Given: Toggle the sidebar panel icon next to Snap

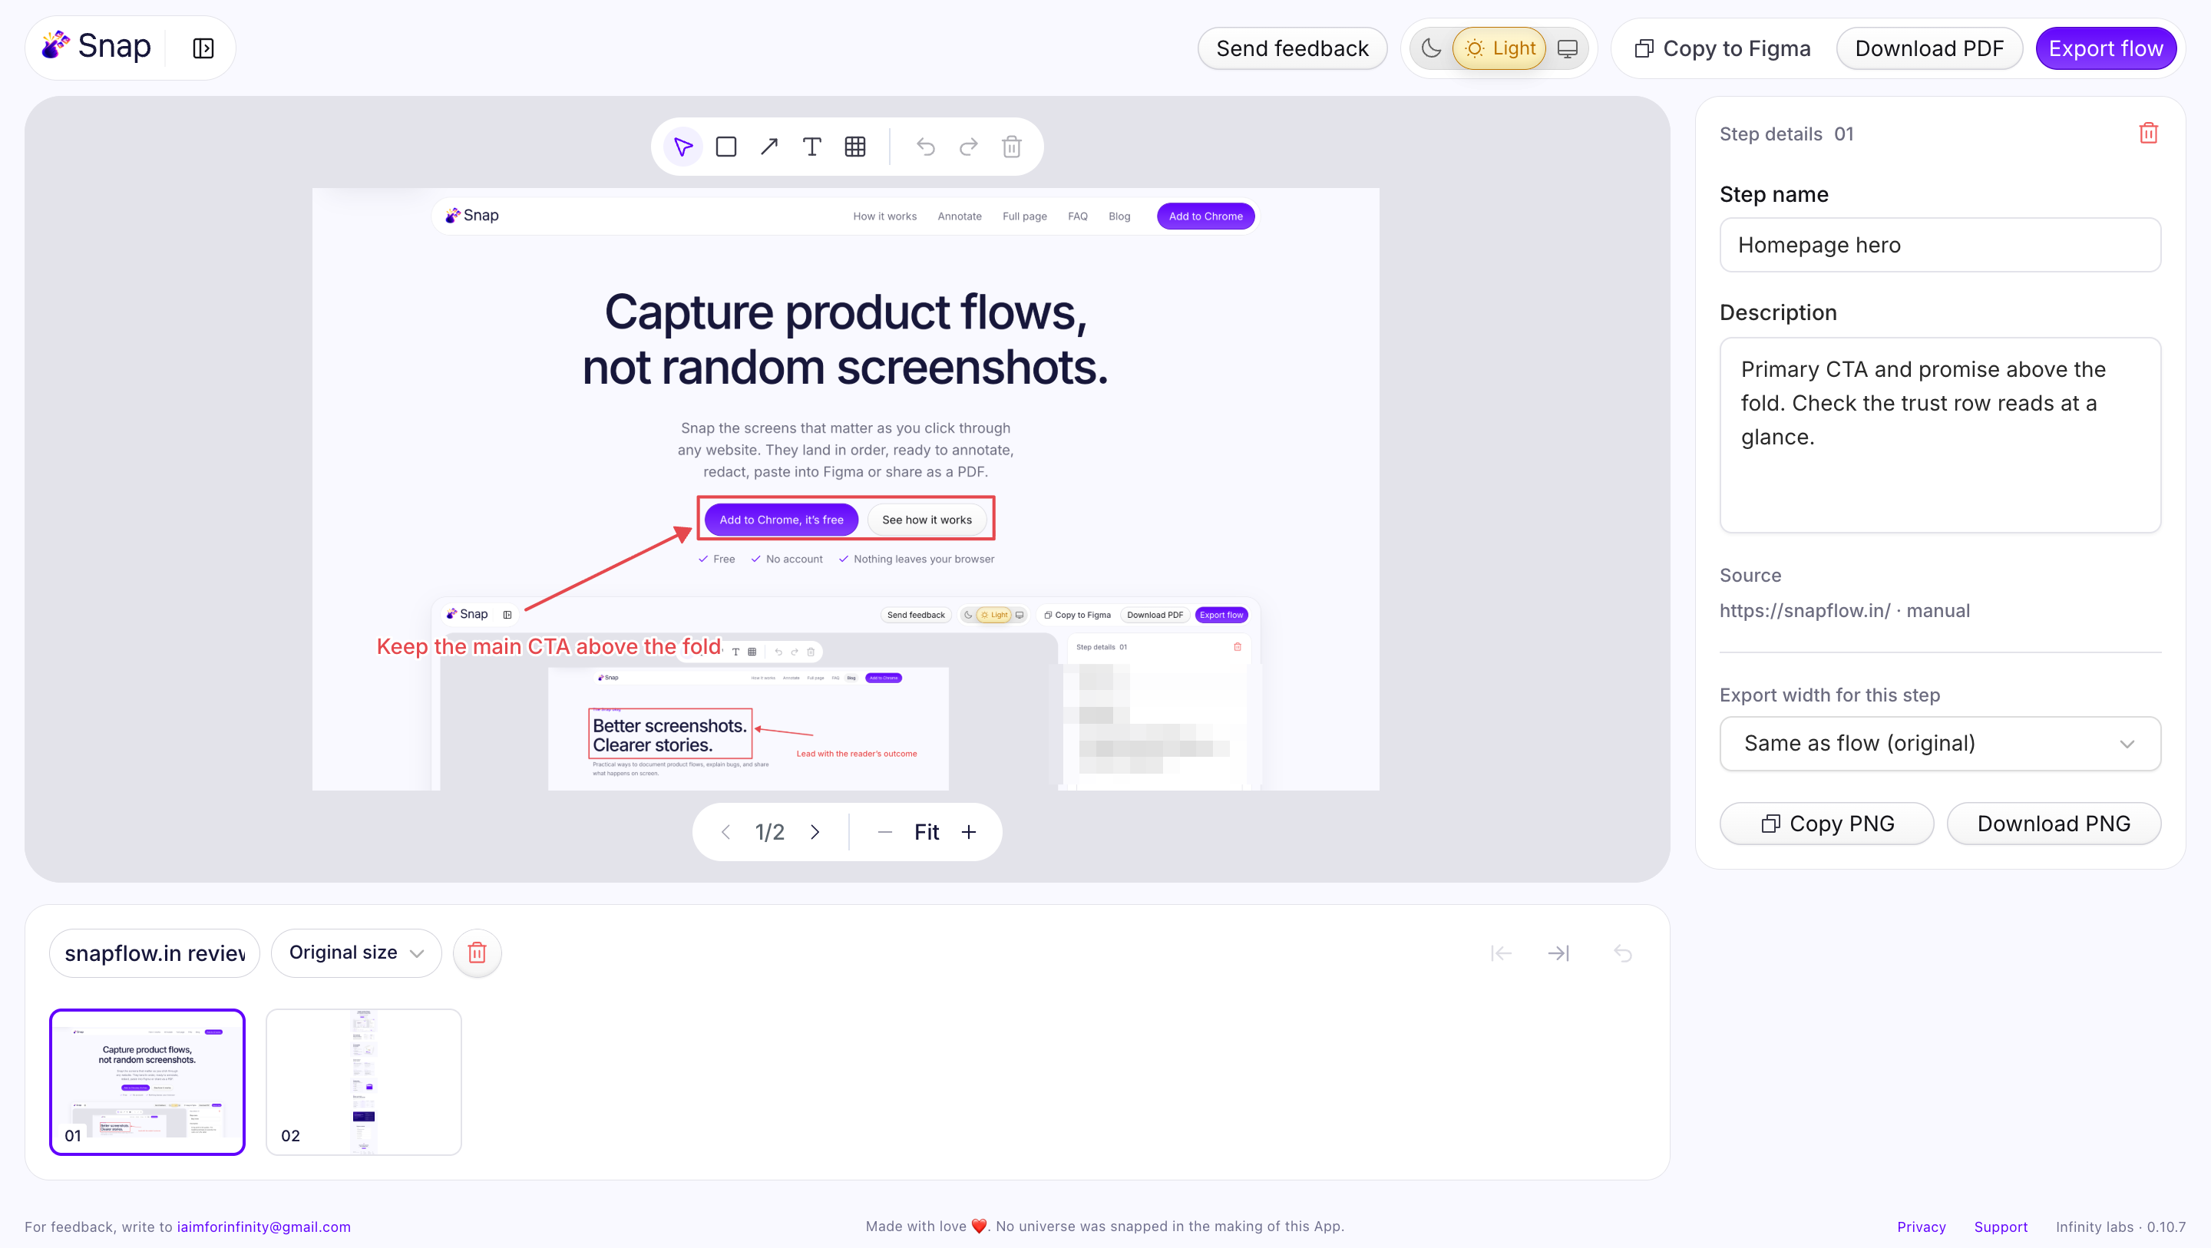Looking at the screenshot, I should point(203,48).
